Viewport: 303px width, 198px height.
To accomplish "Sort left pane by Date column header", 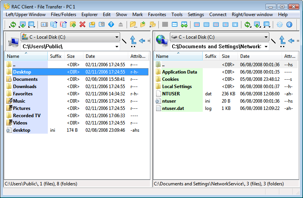I will tap(106, 56).
